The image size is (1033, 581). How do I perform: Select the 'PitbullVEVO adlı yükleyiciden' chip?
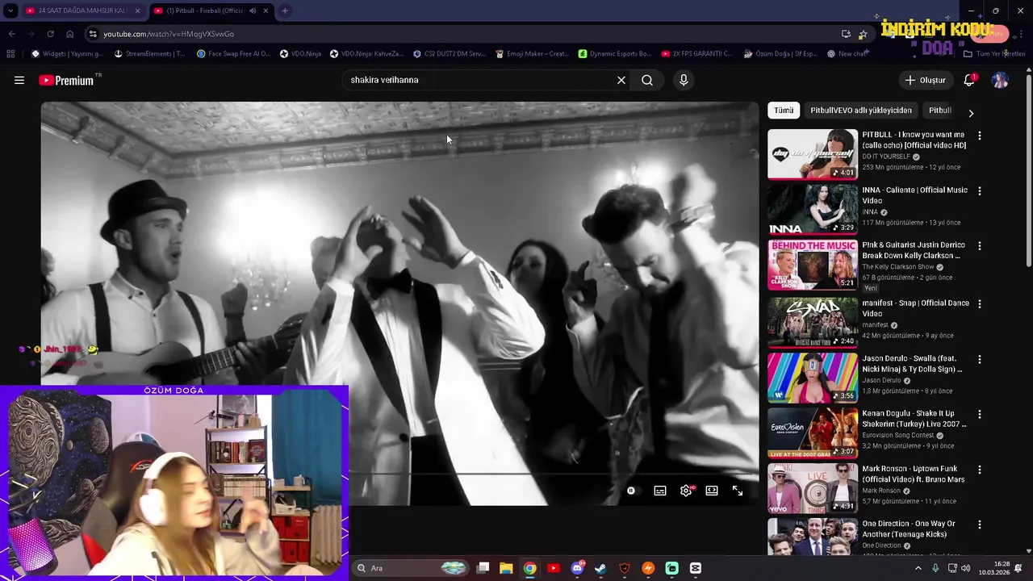[x=861, y=111]
